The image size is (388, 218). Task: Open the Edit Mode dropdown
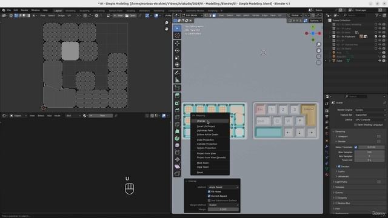192,15
